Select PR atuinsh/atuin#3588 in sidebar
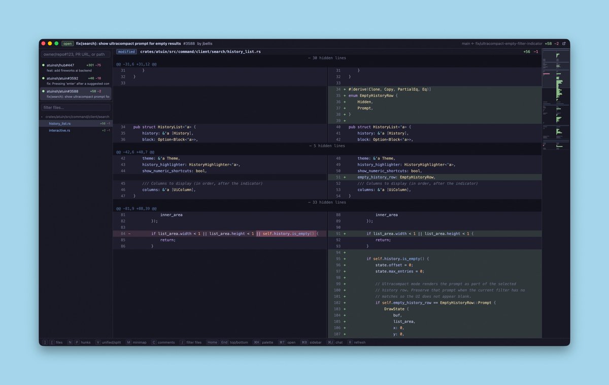Screen dimensions: 609x385 [76, 93]
